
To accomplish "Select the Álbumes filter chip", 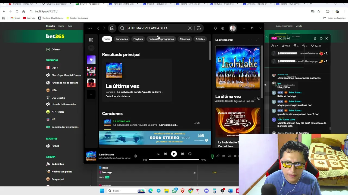I will coord(185,39).
